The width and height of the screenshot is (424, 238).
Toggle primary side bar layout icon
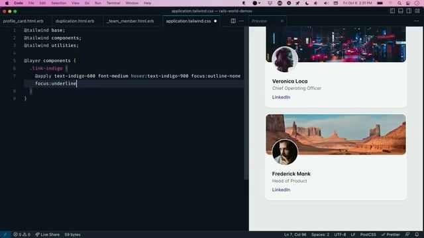click(x=392, y=11)
